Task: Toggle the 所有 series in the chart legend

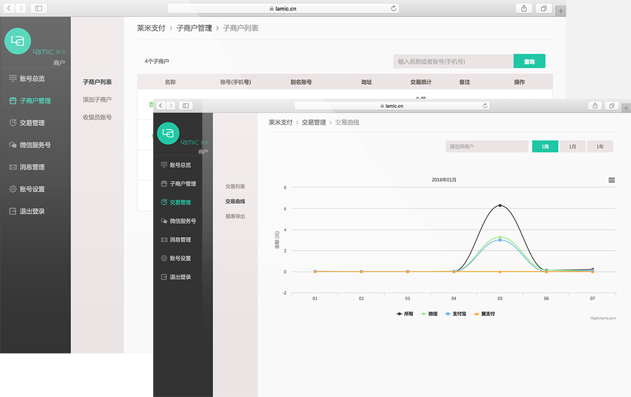Action: click(x=405, y=313)
